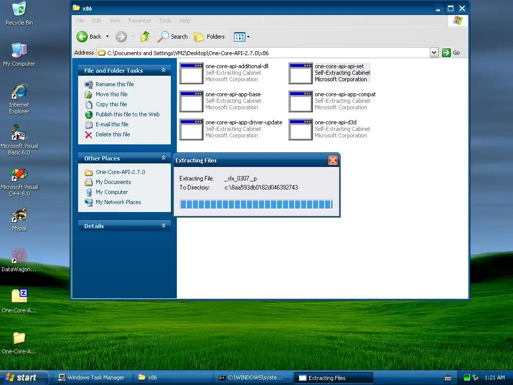
Task: Click Move this file link
Action: click(x=112, y=94)
